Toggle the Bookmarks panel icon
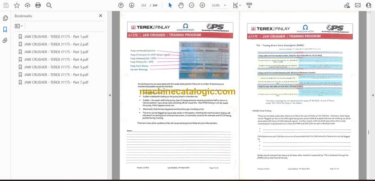The image size is (375, 181). point(5,30)
